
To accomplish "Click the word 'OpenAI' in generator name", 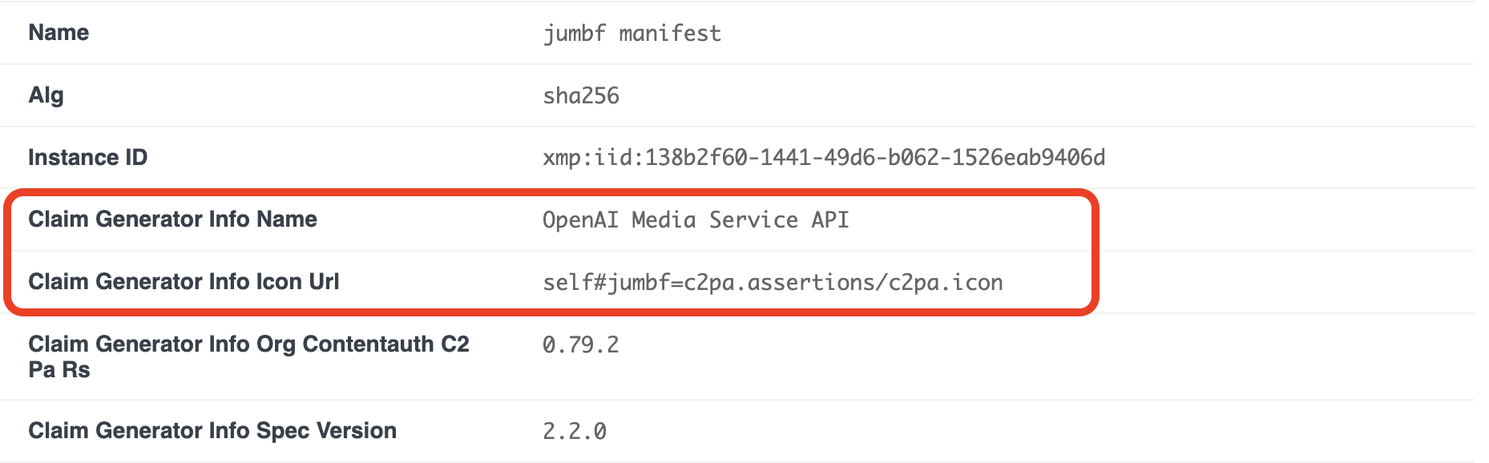I will click(580, 220).
